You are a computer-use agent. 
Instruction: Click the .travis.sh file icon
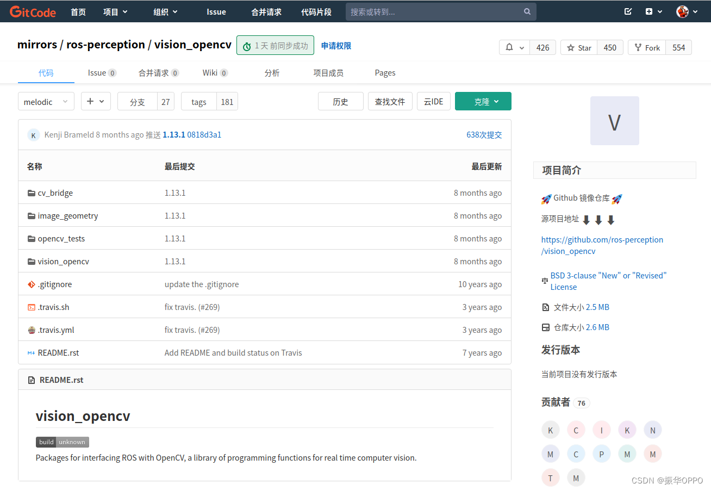(31, 307)
